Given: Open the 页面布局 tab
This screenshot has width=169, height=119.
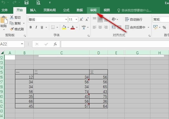Looking at the screenshot, I should coord(50,10).
